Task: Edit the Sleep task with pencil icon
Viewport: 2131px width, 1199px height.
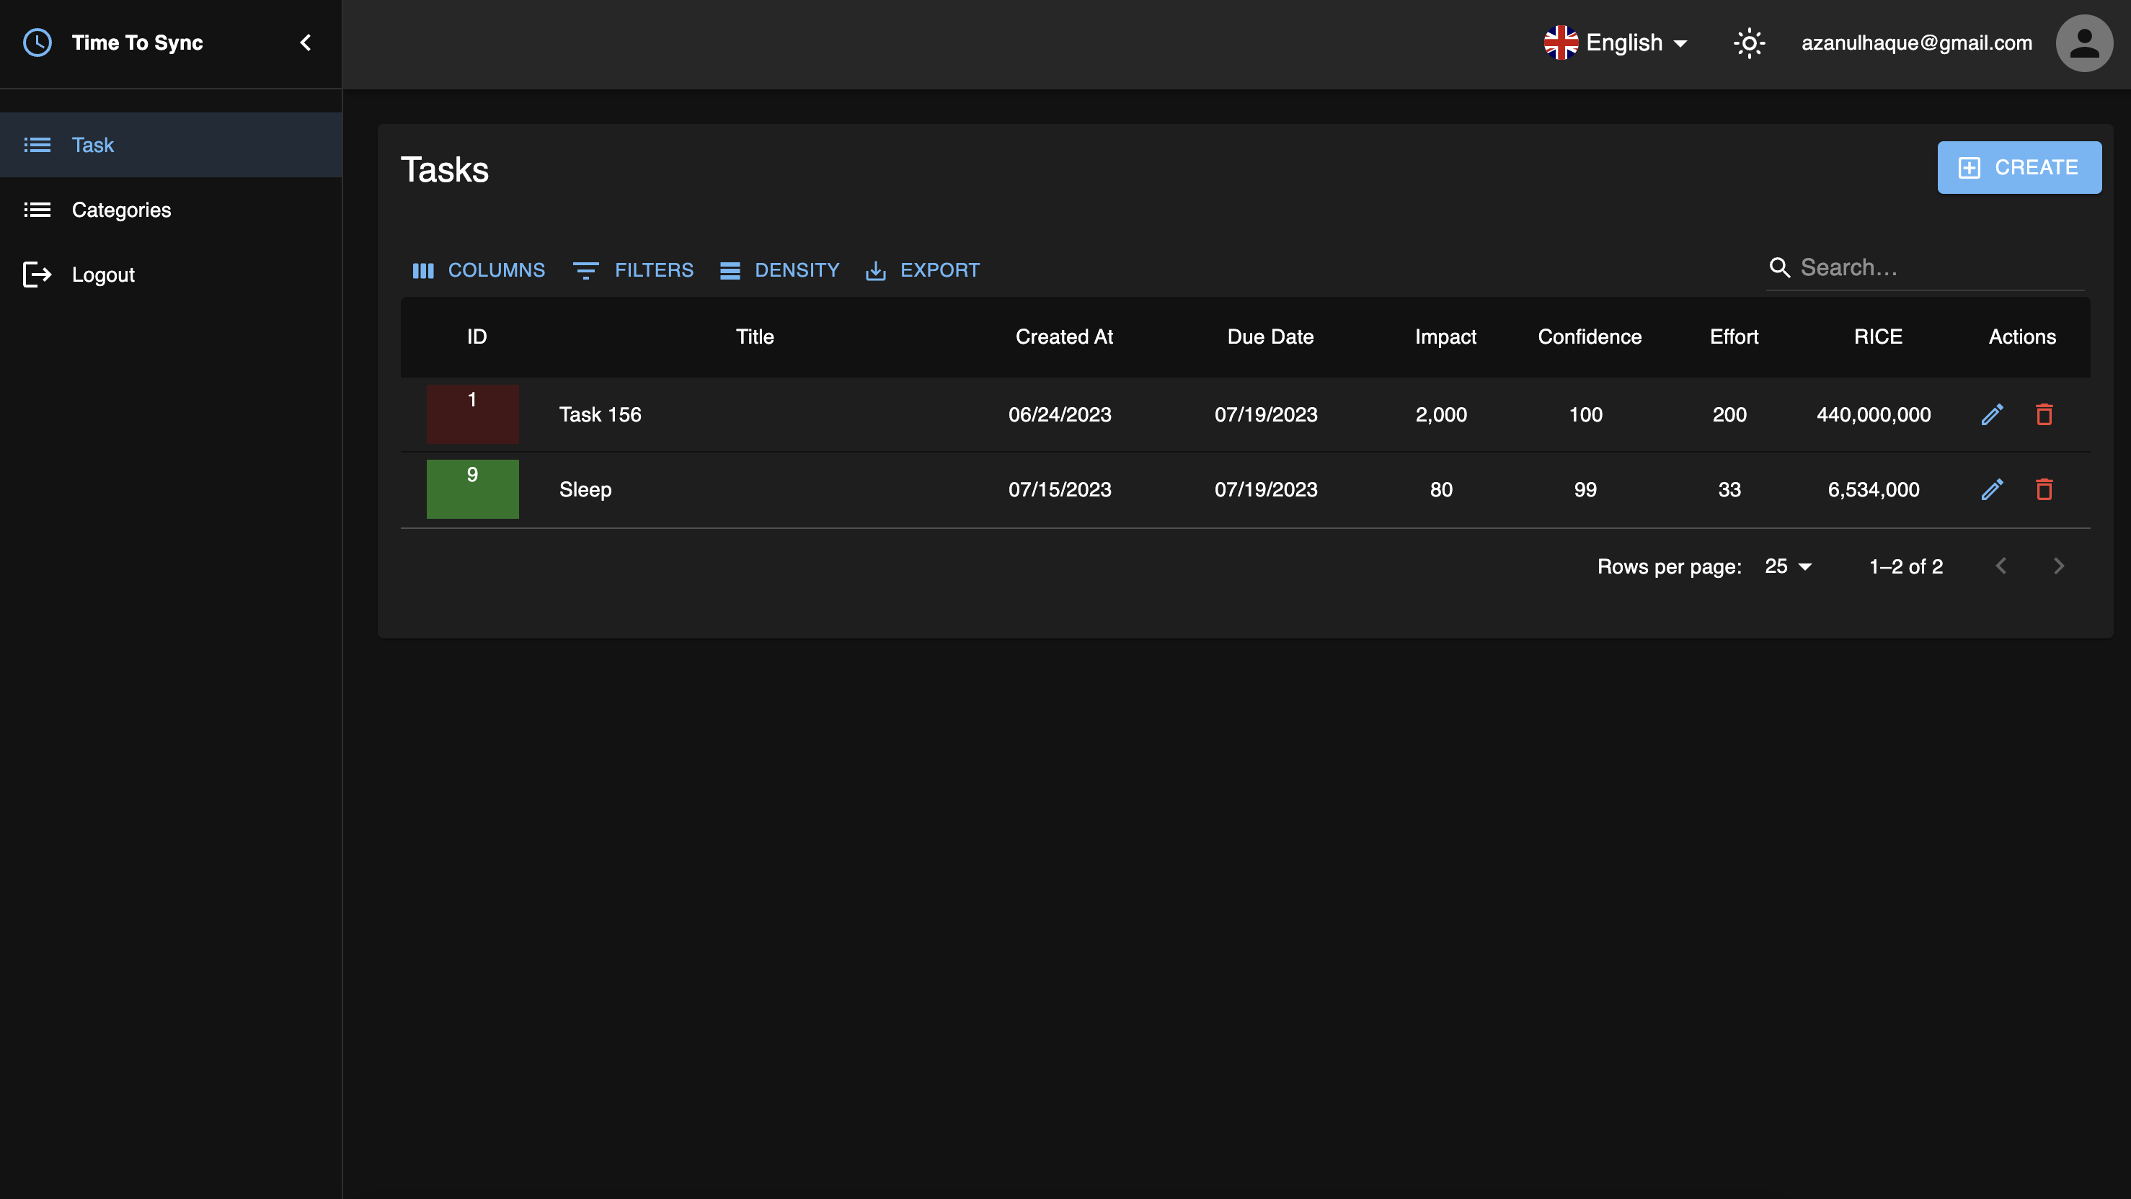Action: point(1992,491)
